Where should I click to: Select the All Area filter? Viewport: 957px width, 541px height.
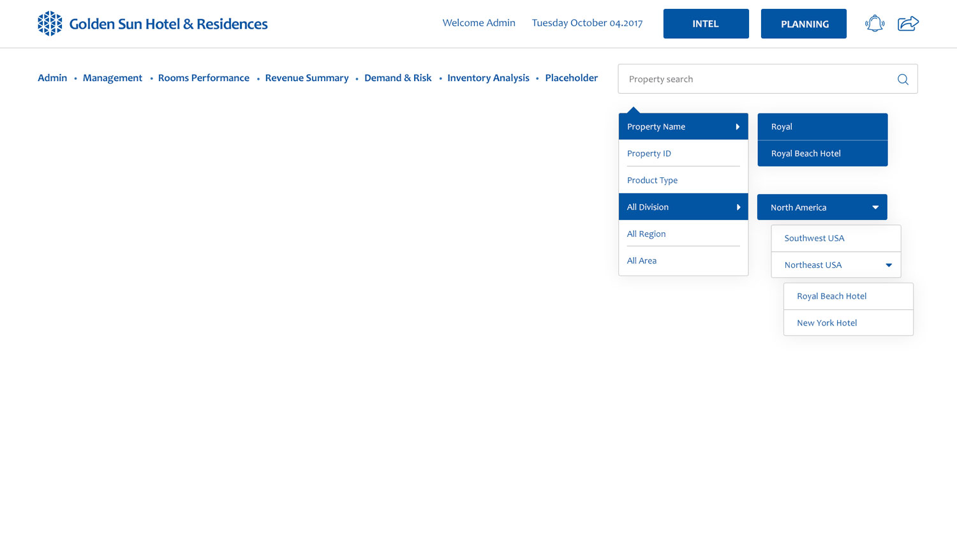pyautogui.click(x=683, y=260)
